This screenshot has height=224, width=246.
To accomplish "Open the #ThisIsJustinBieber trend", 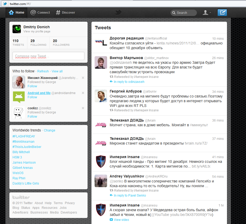I will (27, 147).
